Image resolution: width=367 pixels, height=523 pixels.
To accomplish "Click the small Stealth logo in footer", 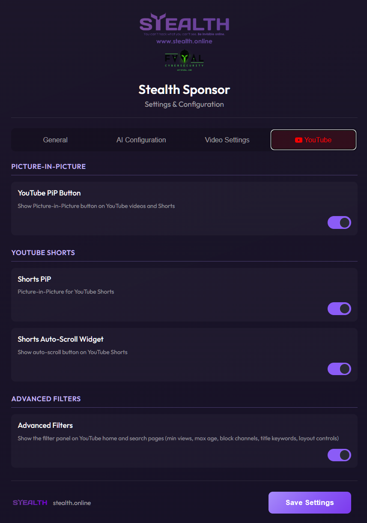I will (x=30, y=502).
